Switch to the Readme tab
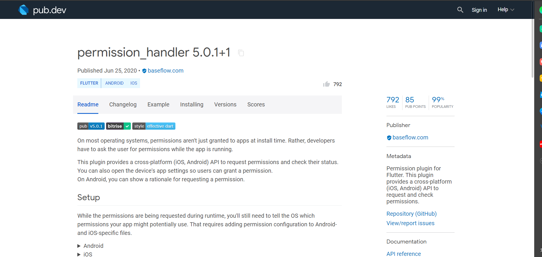 88,104
